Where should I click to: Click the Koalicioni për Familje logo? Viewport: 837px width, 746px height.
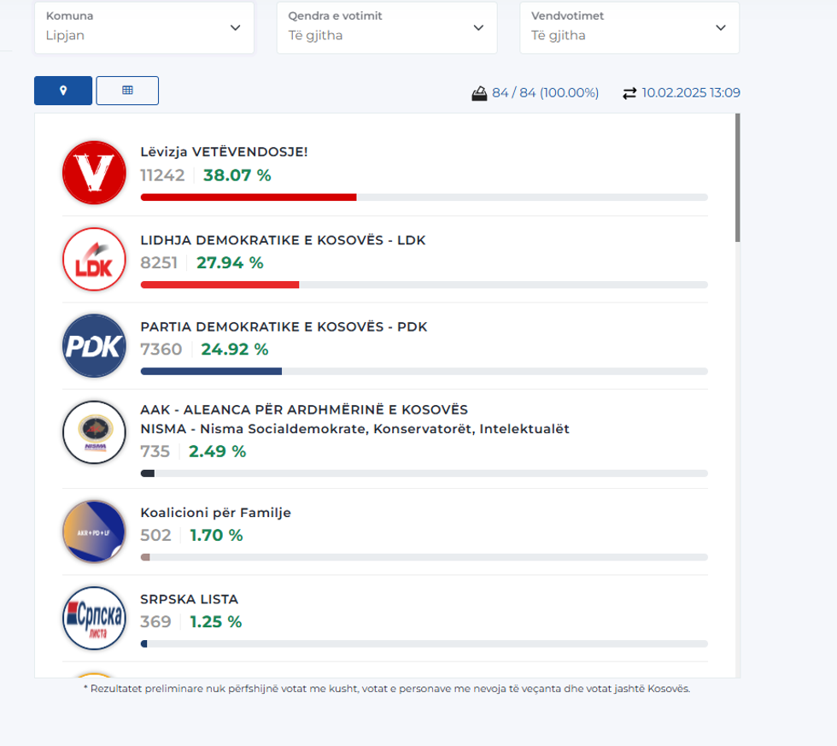(94, 532)
